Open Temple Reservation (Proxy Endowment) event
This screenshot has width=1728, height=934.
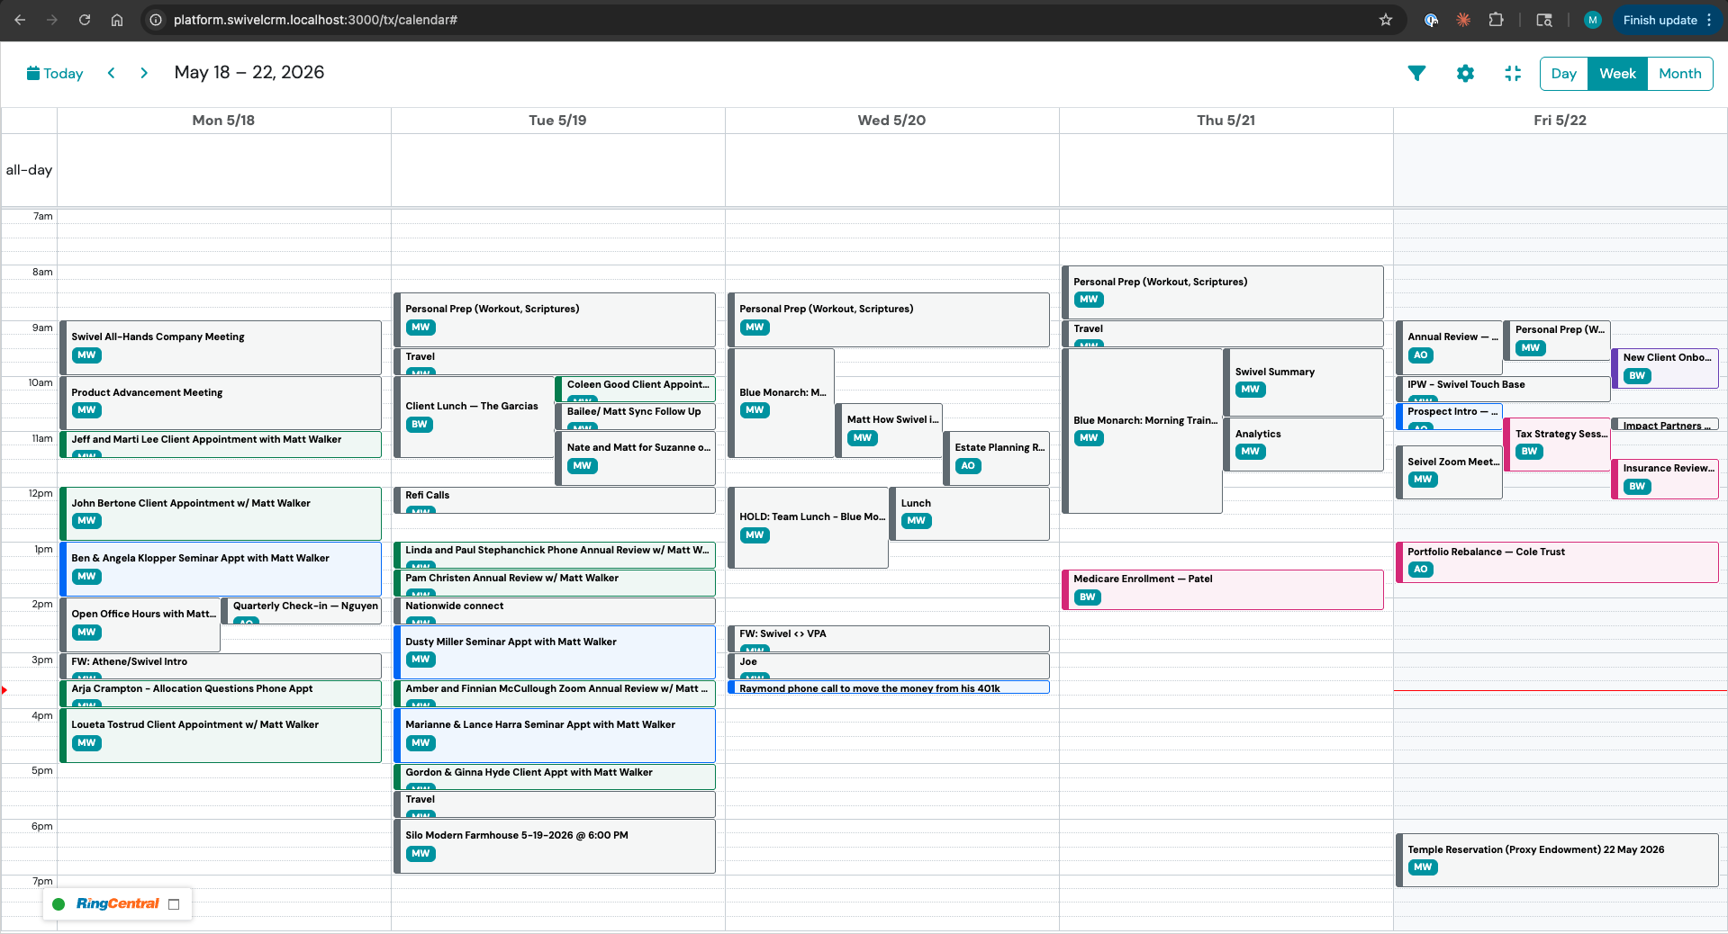pyautogui.click(x=1557, y=860)
